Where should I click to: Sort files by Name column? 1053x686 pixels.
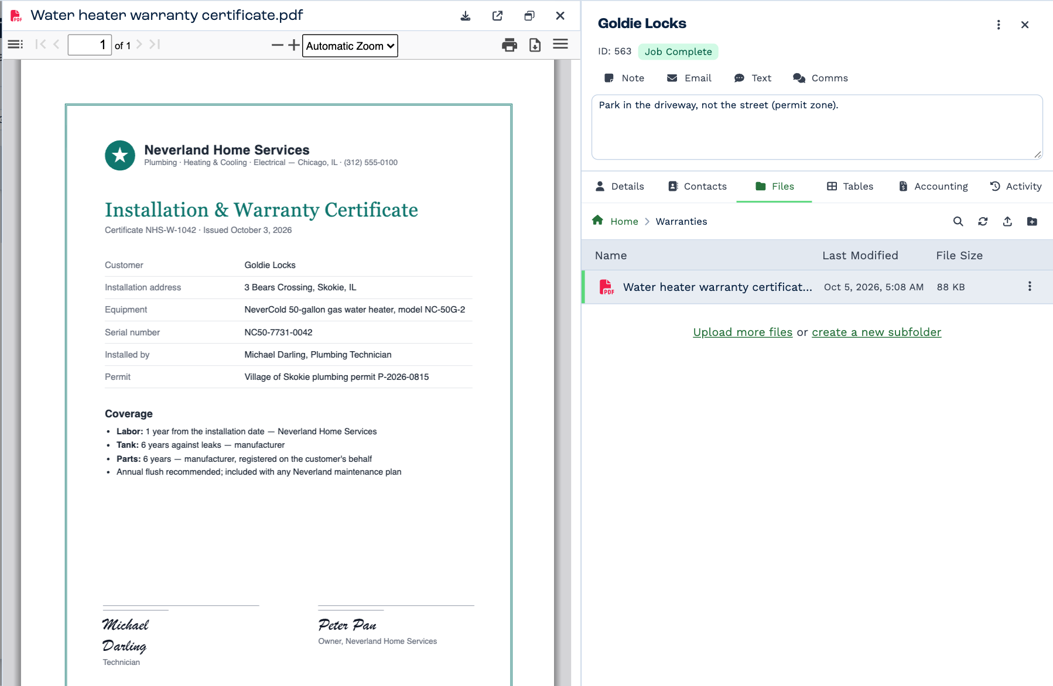(x=611, y=255)
